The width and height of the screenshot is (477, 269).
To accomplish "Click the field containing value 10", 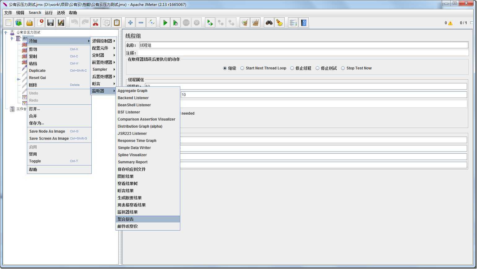I will pos(324,95).
